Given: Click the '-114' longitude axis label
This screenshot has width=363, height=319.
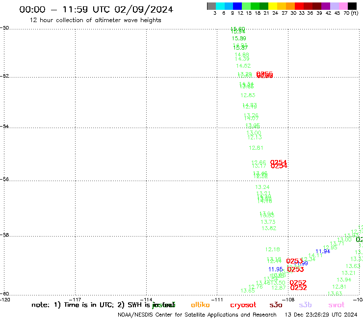Looking at the screenshot, I should coord(146,299).
